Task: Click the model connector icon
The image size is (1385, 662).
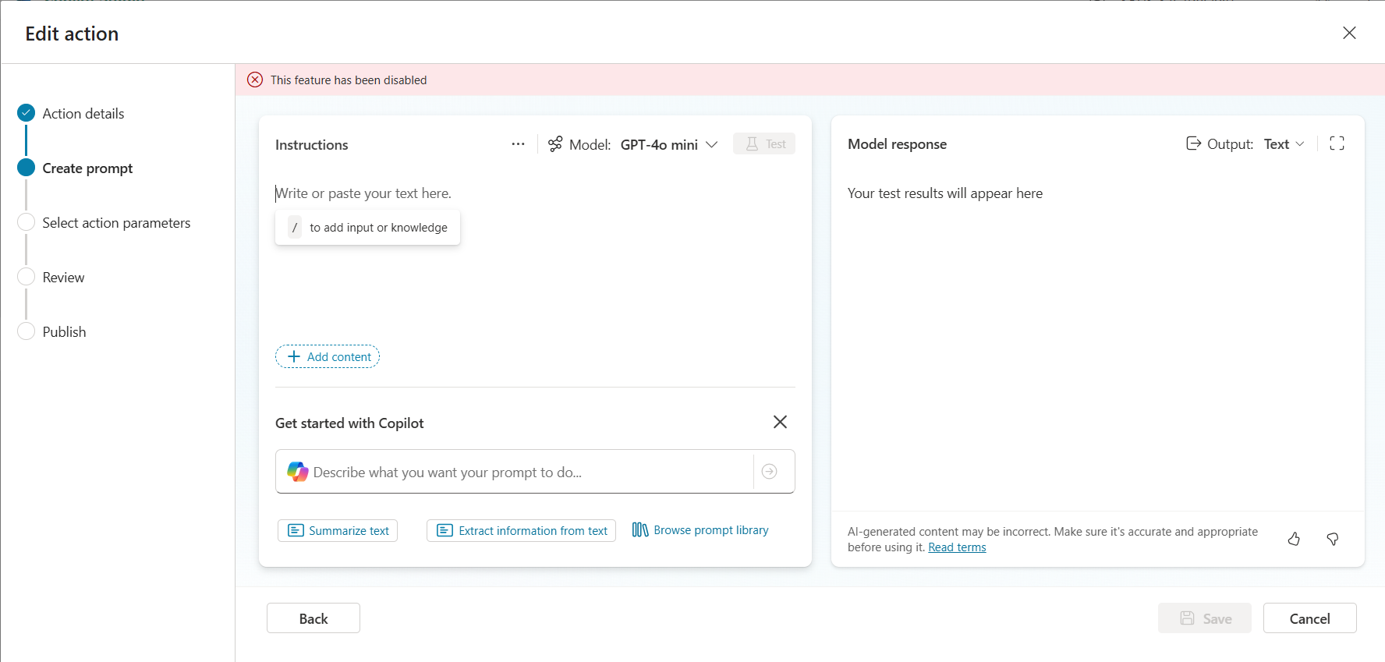Action: pyautogui.click(x=555, y=144)
